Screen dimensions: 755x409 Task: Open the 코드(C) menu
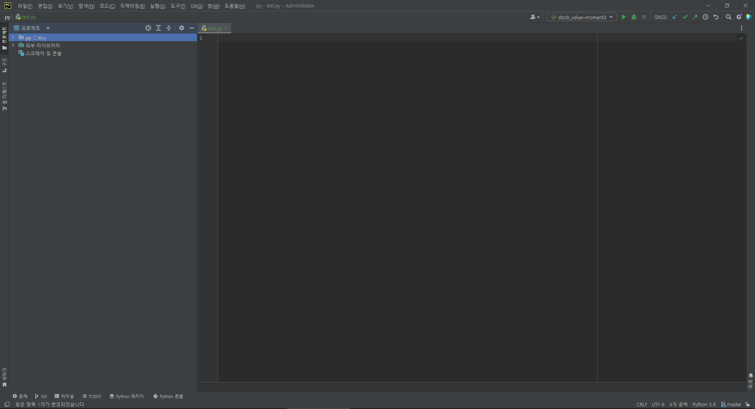click(x=107, y=6)
